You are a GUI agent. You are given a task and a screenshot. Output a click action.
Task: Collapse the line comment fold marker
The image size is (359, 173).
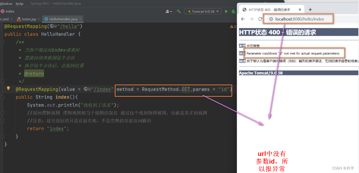point(3,113)
